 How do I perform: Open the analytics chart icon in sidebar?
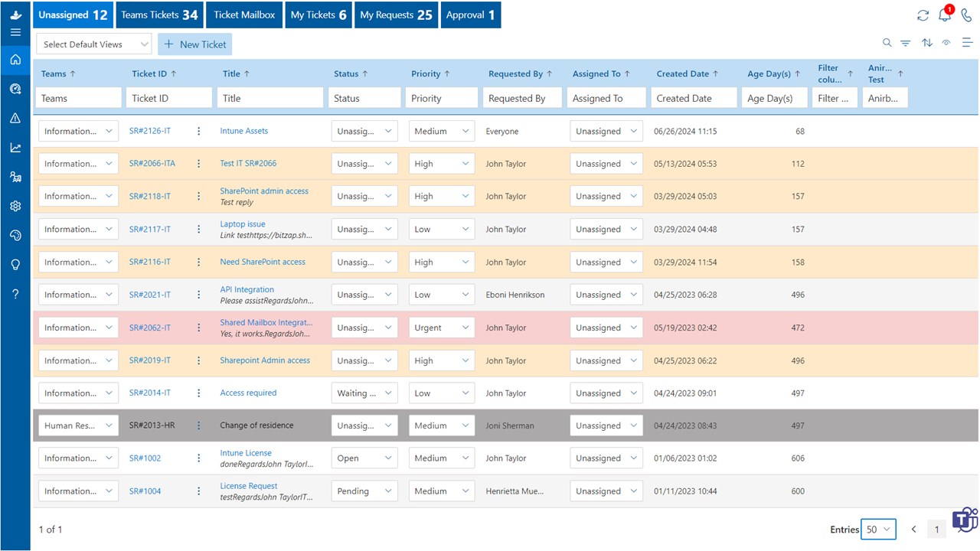pyautogui.click(x=15, y=147)
